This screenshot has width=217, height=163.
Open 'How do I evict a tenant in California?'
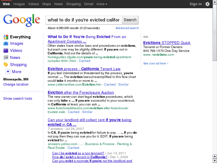(x=80, y=157)
